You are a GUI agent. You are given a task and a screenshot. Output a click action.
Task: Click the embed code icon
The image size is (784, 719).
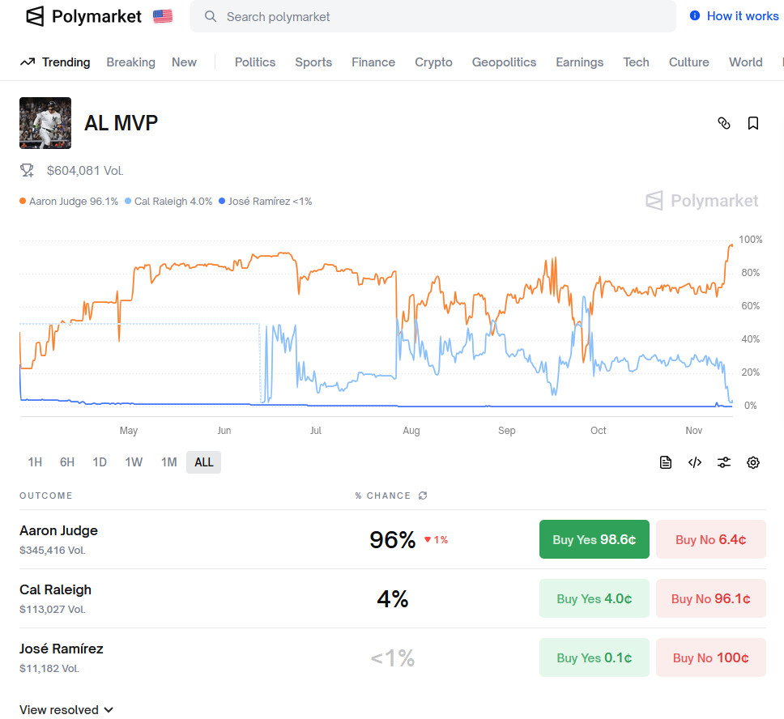(695, 462)
